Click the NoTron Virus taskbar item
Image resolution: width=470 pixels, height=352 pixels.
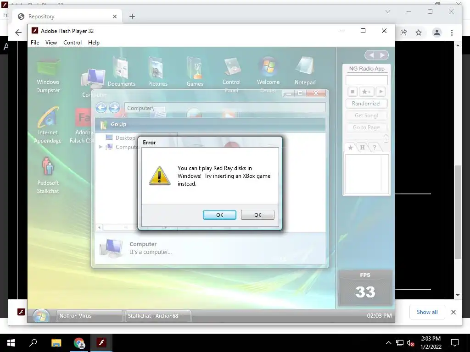coord(90,316)
